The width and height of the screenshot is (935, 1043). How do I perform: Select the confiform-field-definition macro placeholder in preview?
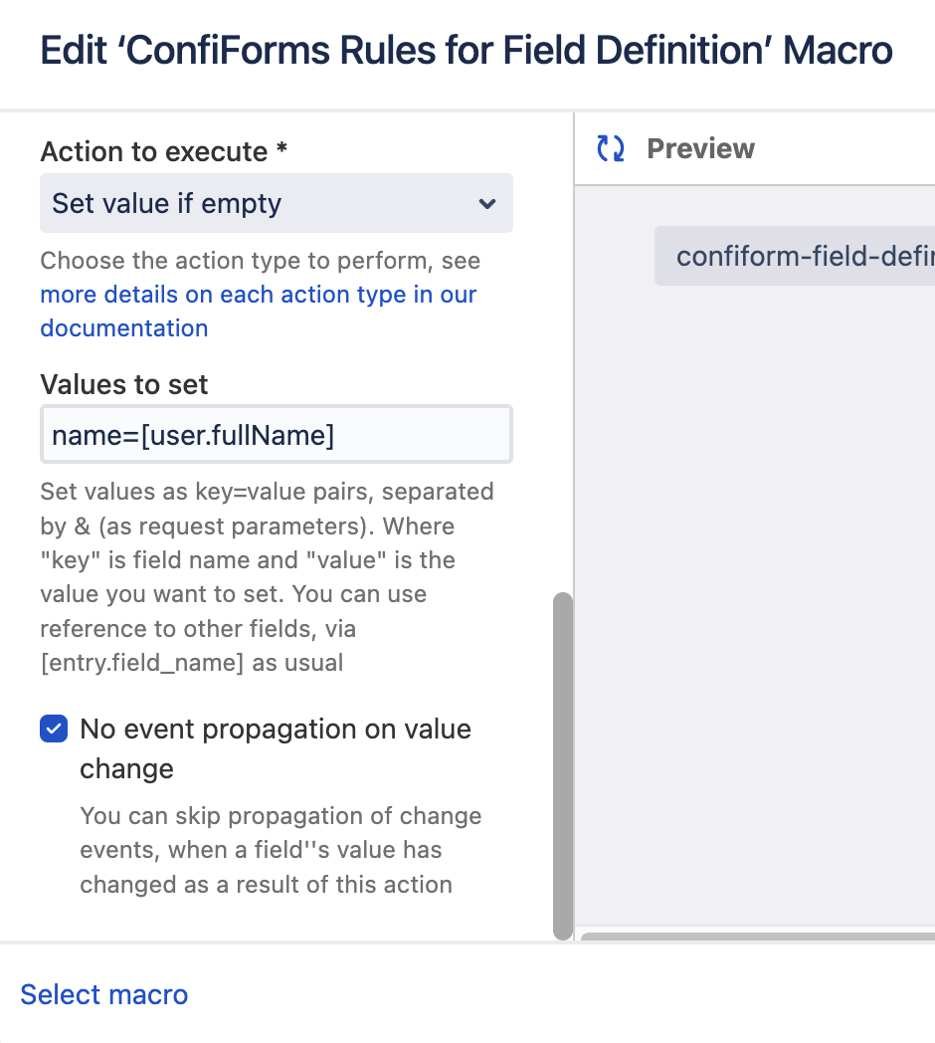(796, 257)
